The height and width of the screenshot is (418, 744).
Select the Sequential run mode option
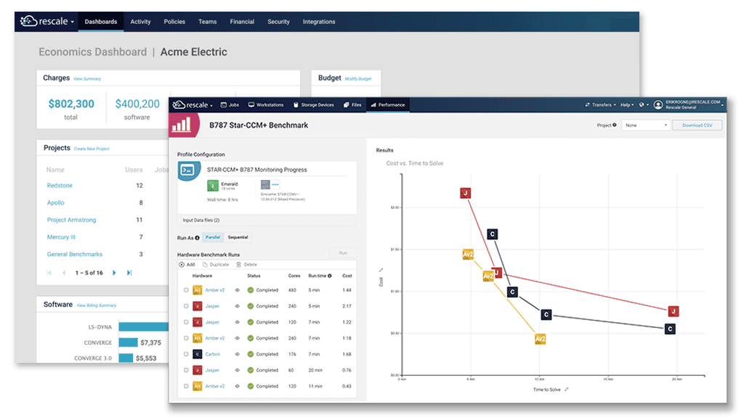(238, 237)
